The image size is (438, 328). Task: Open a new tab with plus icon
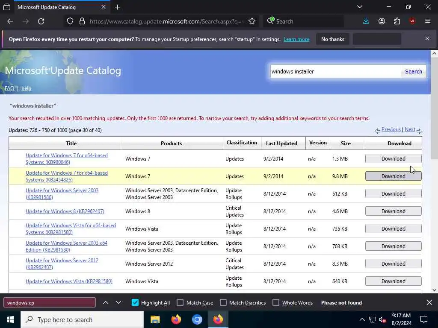point(117,7)
